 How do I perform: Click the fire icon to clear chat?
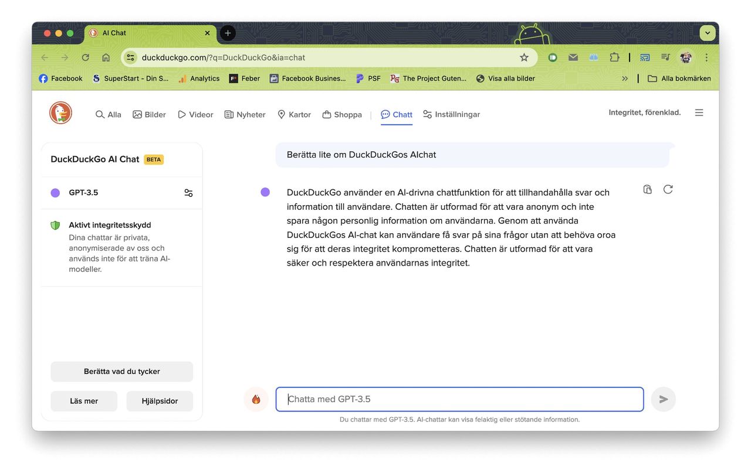tap(256, 399)
